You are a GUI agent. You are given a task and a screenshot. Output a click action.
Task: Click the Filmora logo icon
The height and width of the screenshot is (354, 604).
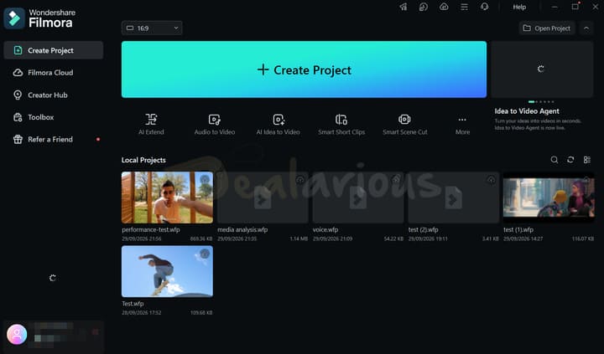pos(14,18)
